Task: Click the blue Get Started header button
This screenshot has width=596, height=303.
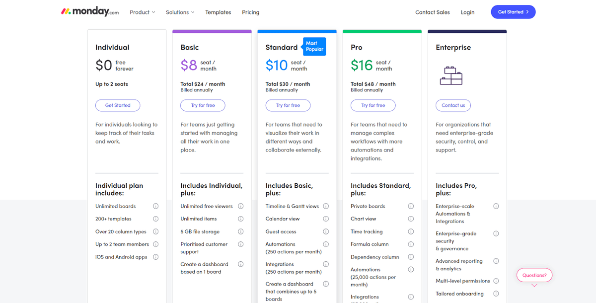Action: point(513,12)
